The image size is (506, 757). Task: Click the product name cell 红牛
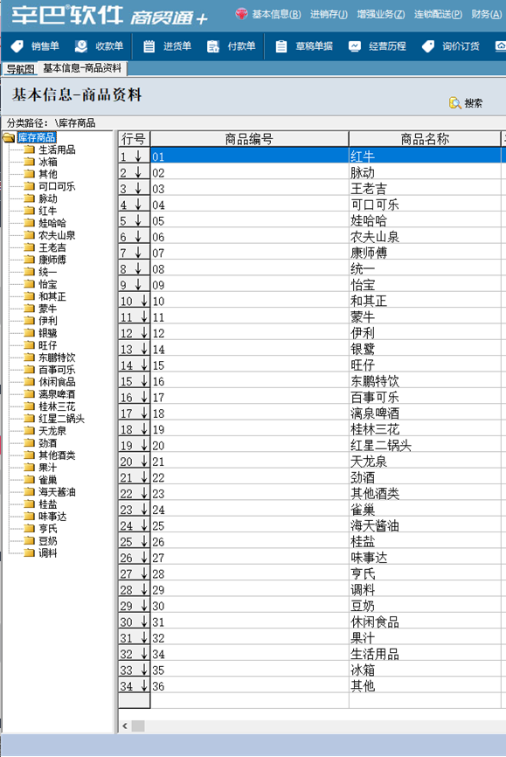point(425,156)
